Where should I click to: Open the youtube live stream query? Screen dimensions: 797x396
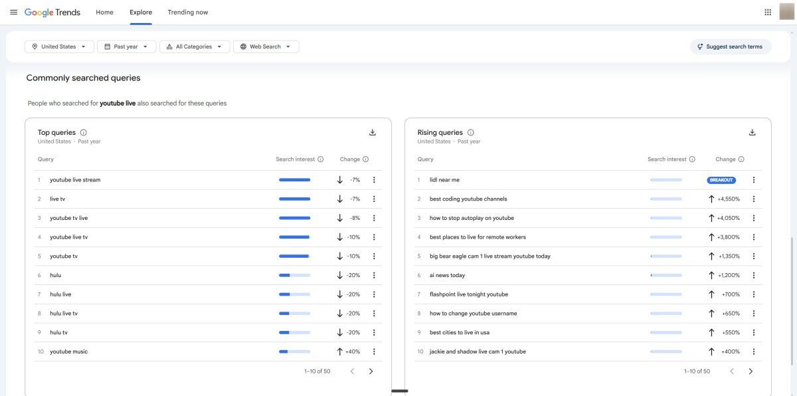click(x=75, y=180)
